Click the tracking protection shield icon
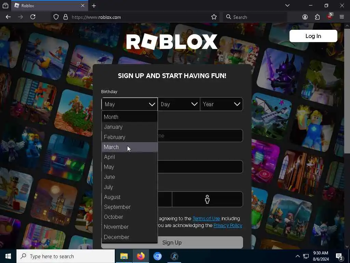Image resolution: width=350 pixels, height=263 pixels. (56, 17)
